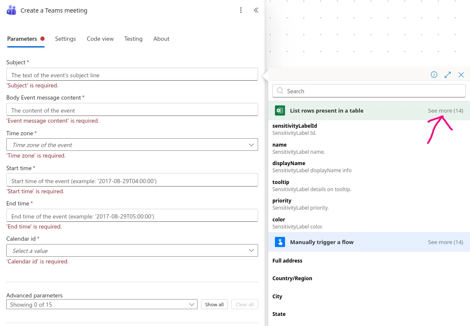Click the search magnifier icon
The width and height of the screenshot is (470, 326).
pyautogui.click(x=280, y=91)
